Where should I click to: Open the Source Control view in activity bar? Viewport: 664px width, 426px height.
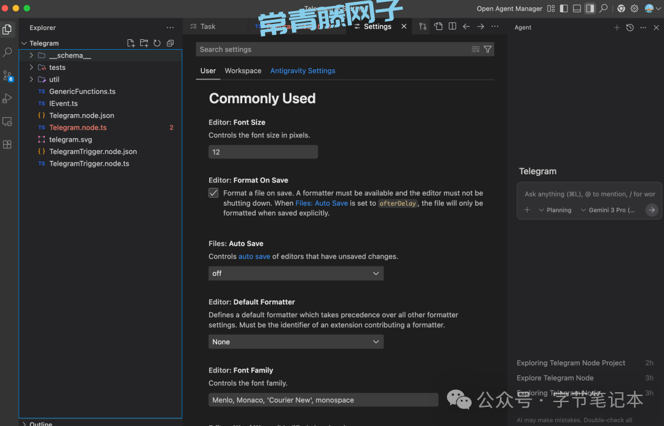(x=7, y=76)
